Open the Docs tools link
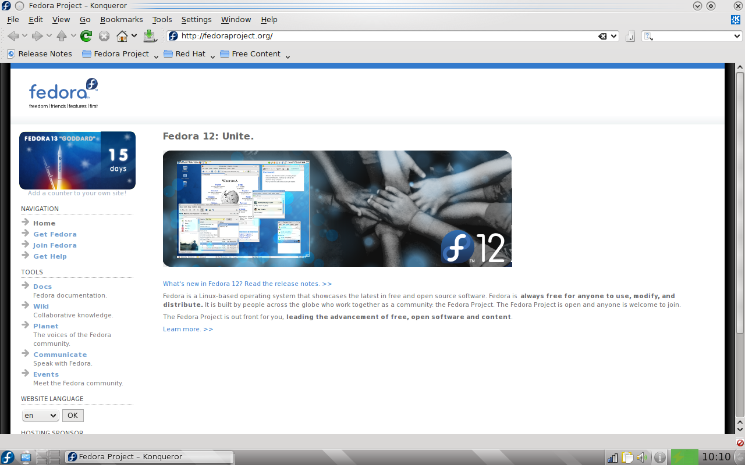The width and height of the screenshot is (745, 465). click(x=42, y=287)
